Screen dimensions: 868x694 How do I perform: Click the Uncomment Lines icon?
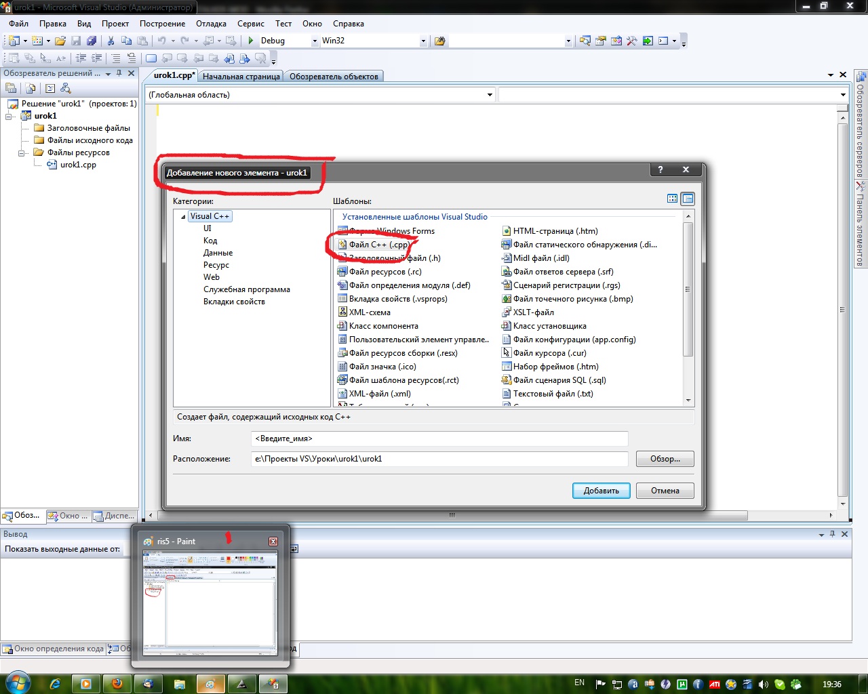click(132, 58)
